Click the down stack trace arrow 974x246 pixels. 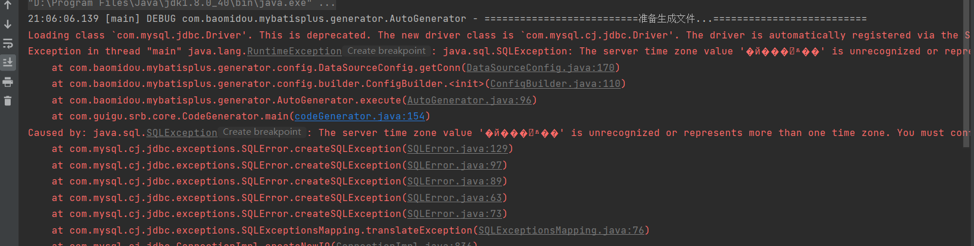(x=8, y=24)
